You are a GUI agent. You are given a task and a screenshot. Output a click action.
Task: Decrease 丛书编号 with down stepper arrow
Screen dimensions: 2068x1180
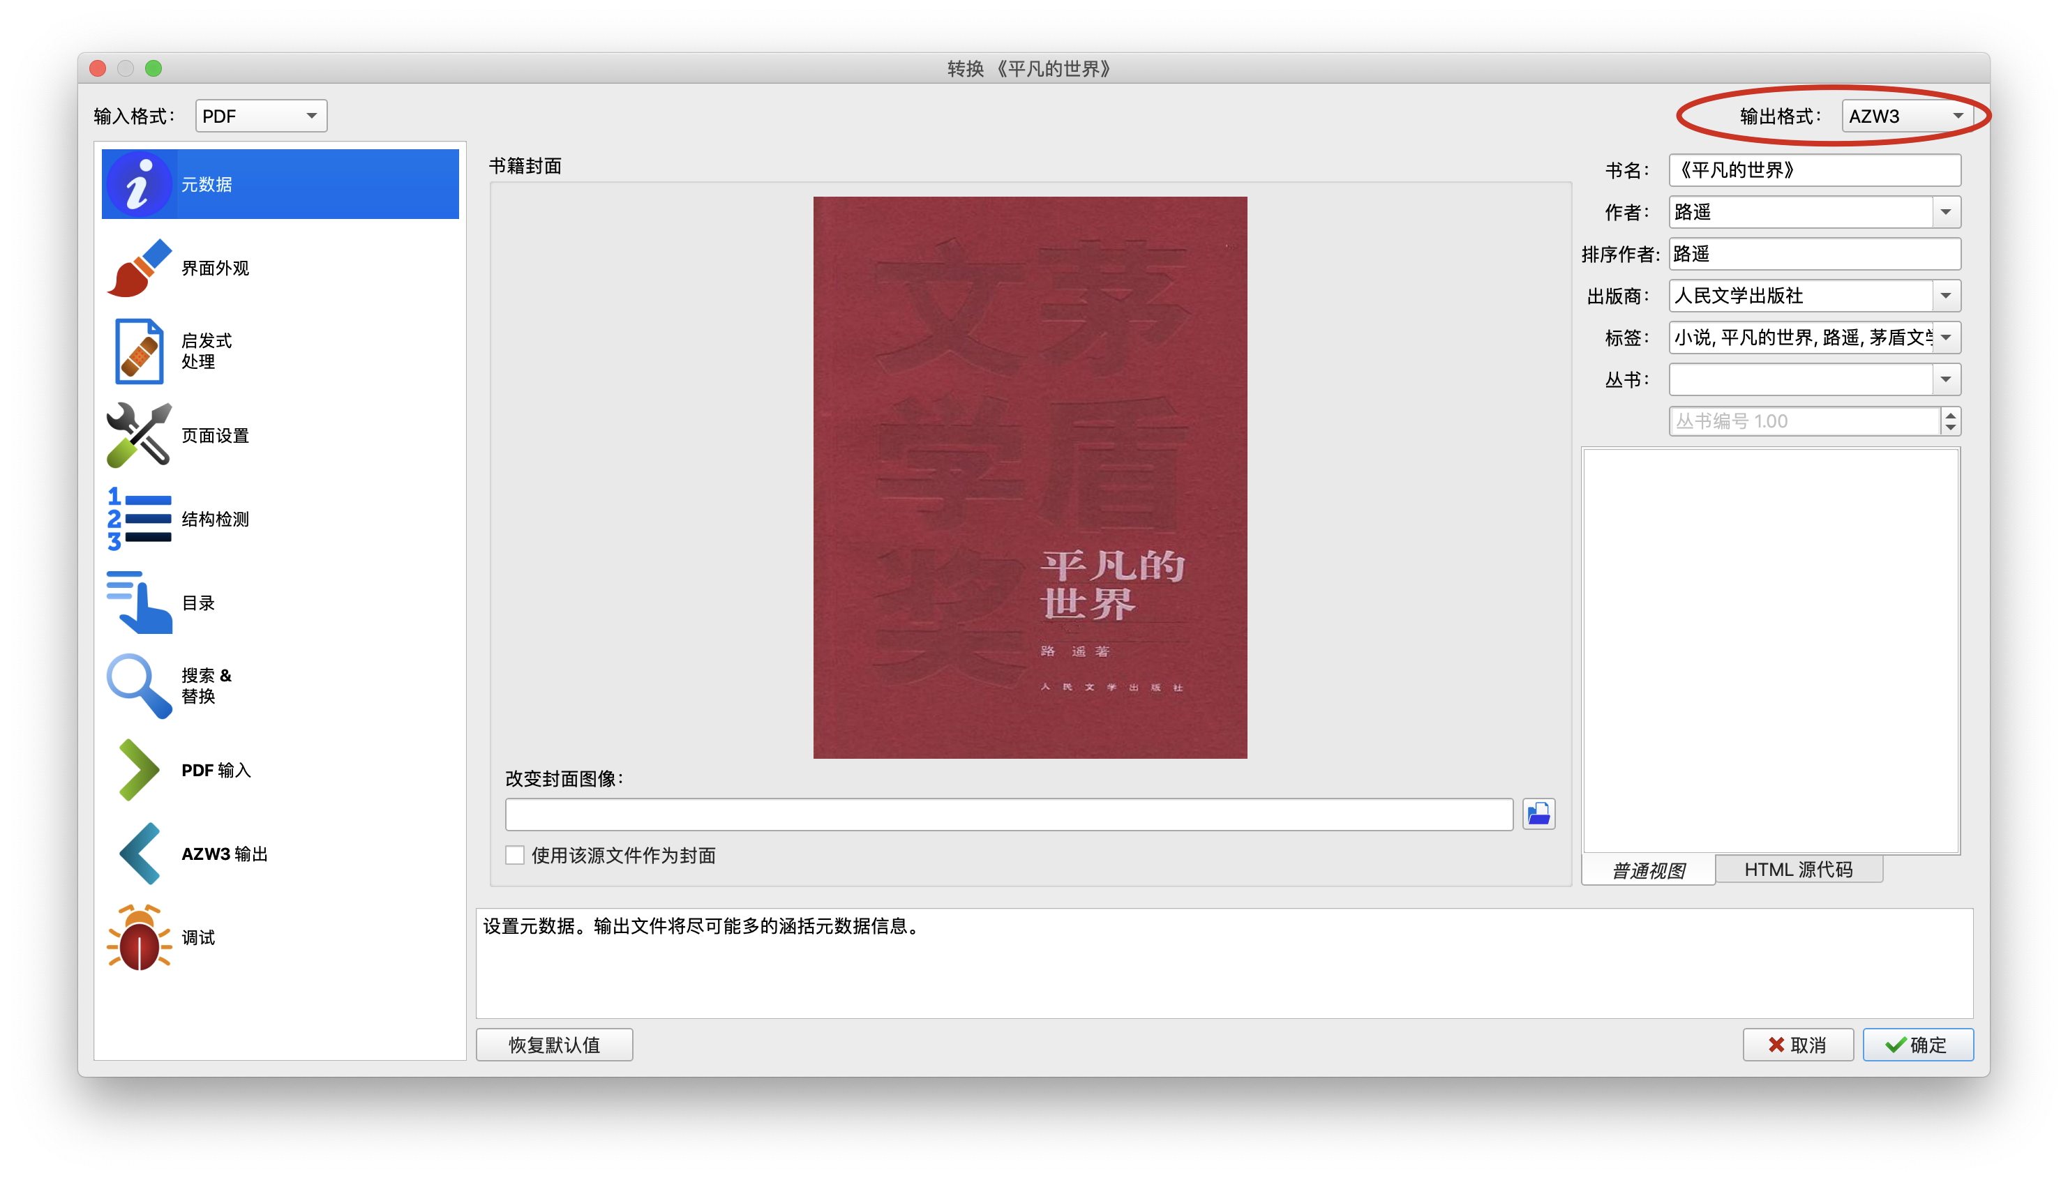(x=1949, y=428)
